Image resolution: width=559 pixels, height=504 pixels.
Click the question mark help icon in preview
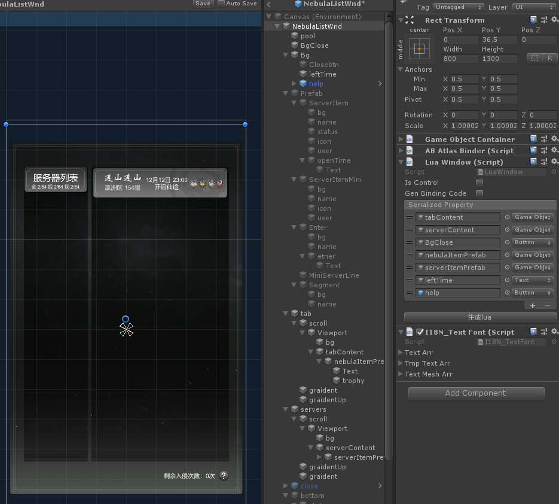[x=224, y=475]
